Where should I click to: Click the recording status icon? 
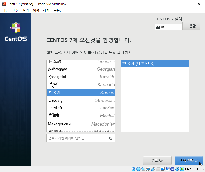[x=167, y=169]
